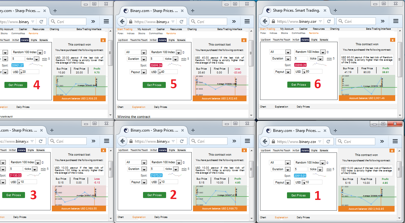Expand Random 100 Index dropdown in the spot 21073.31 window
The height and width of the screenshot is (223, 405).
(179, 162)
